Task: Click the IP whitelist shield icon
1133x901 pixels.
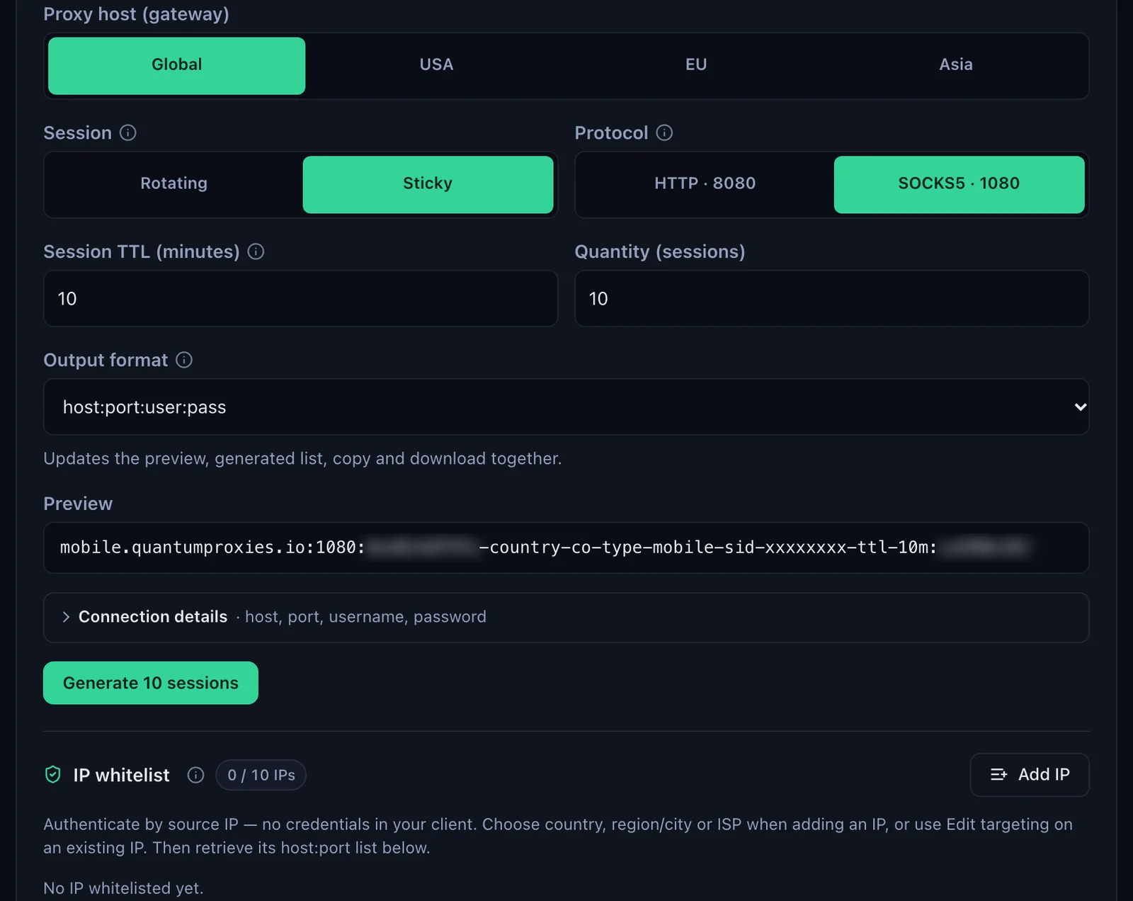Action: pyautogui.click(x=53, y=775)
